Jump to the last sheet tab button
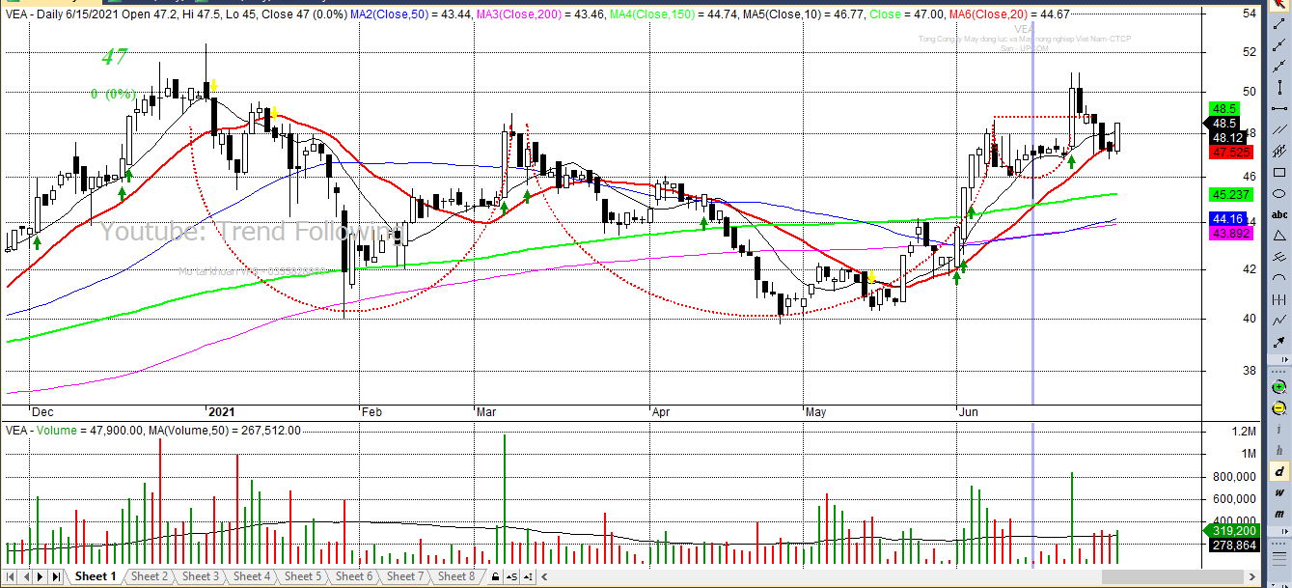The image size is (1292, 588). pyautogui.click(x=55, y=576)
